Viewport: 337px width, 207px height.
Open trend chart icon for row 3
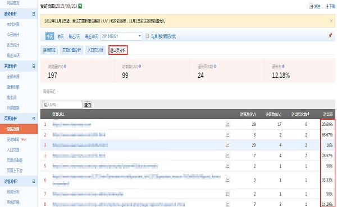[x=227, y=145]
